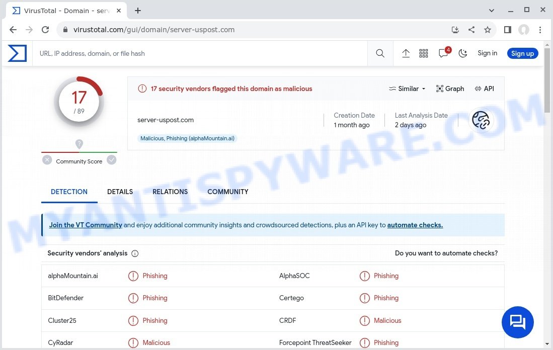Image resolution: width=553 pixels, height=350 pixels.
Task: Open the tab search chevron
Action: tap(491, 11)
